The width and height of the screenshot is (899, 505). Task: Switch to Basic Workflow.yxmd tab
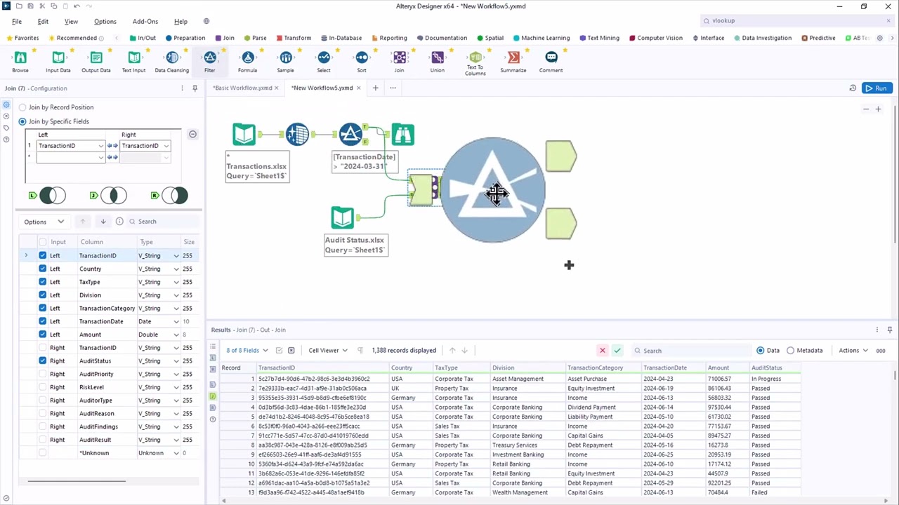click(242, 88)
